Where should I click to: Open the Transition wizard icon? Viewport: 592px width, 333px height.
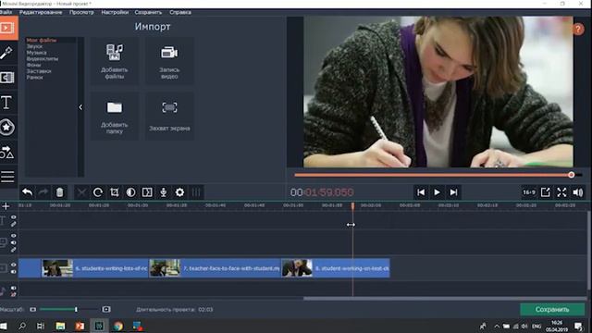tap(147, 192)
